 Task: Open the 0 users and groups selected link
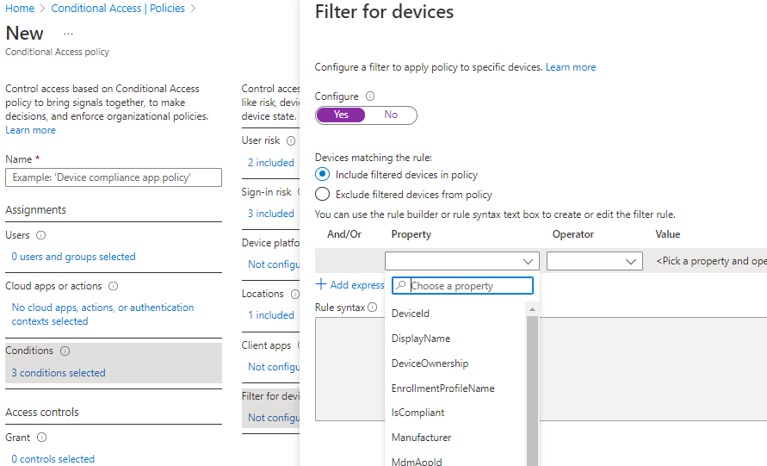pos(73,257)
